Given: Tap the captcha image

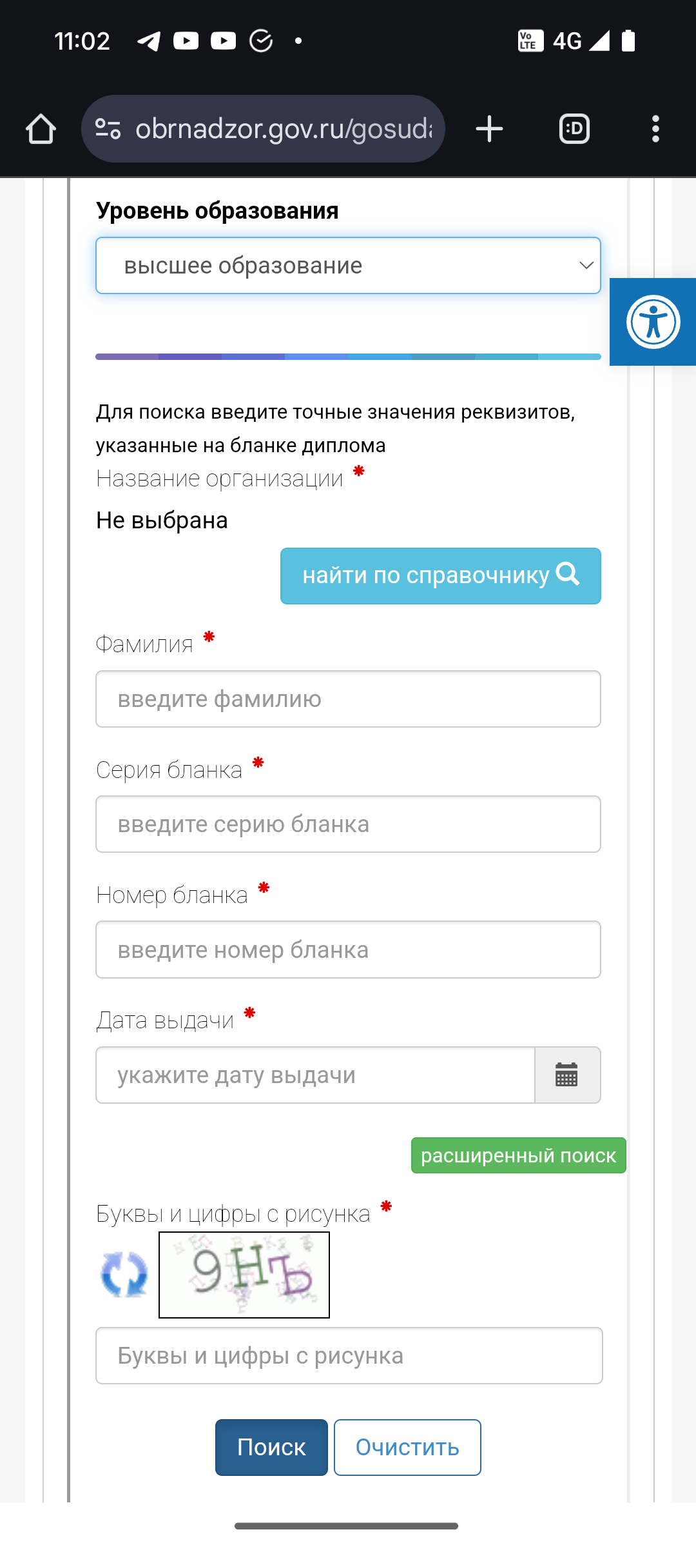Looking at the screenshot, I should 244,1275.
